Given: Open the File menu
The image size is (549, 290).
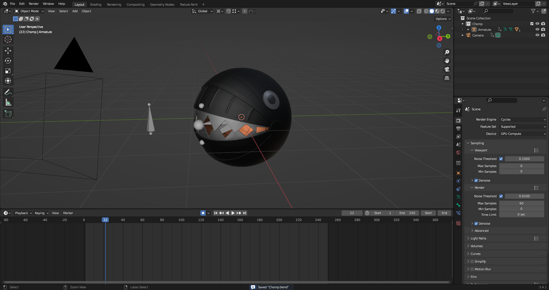Looking at the screenshot, I should (12, 4).
